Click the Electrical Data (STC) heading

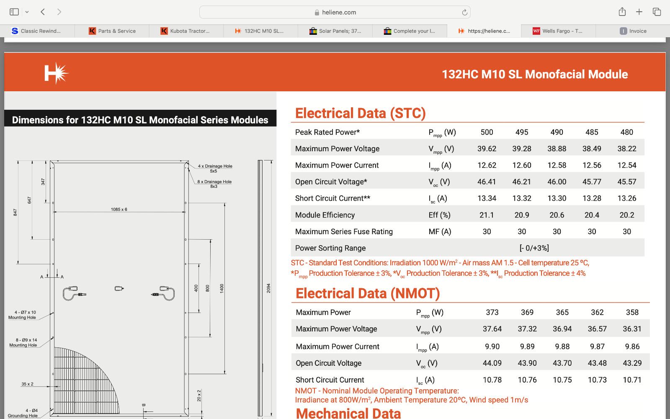[x=361, y=113]
